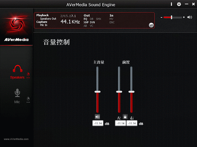Image resolution: width=197 pixels, height=147 pixels.
Task: Select the Speakers tab label
Action: [x=17, y=77]
